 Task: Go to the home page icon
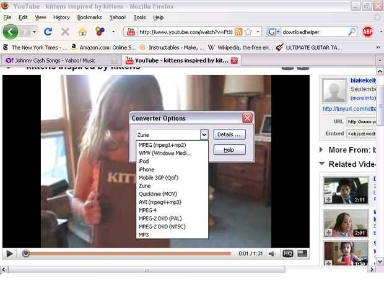(x=82, y=32)
